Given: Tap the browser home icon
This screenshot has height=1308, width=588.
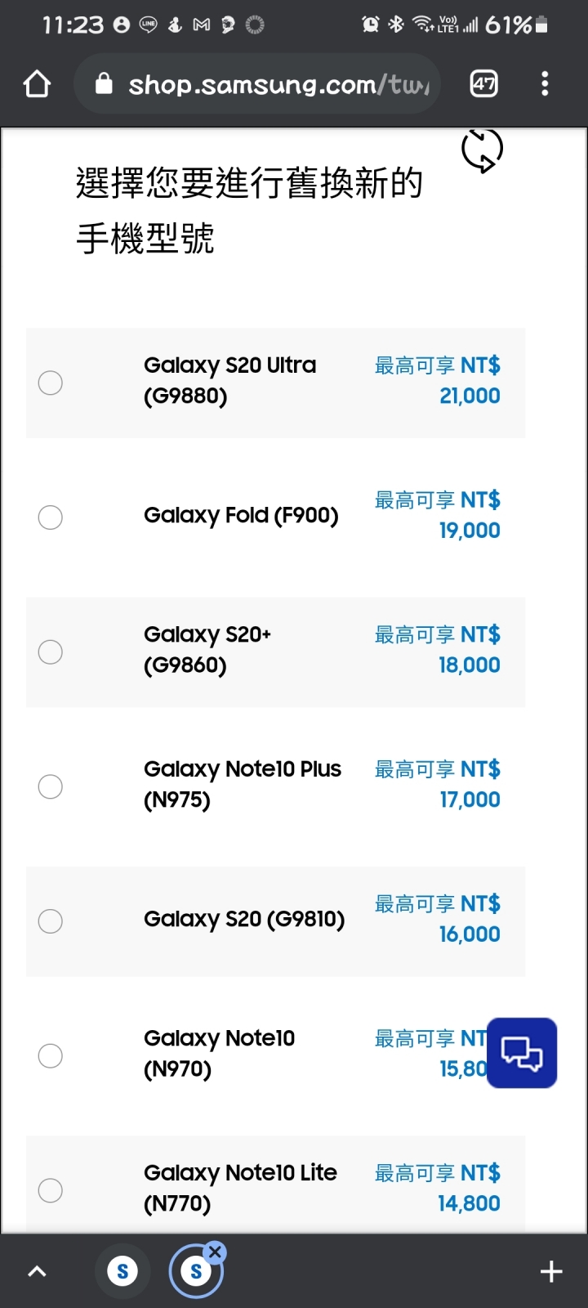Looking at the screenshot, I should click(38, 84).
